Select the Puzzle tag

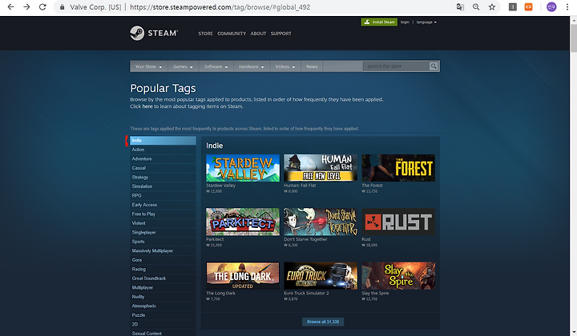[163, 314]
